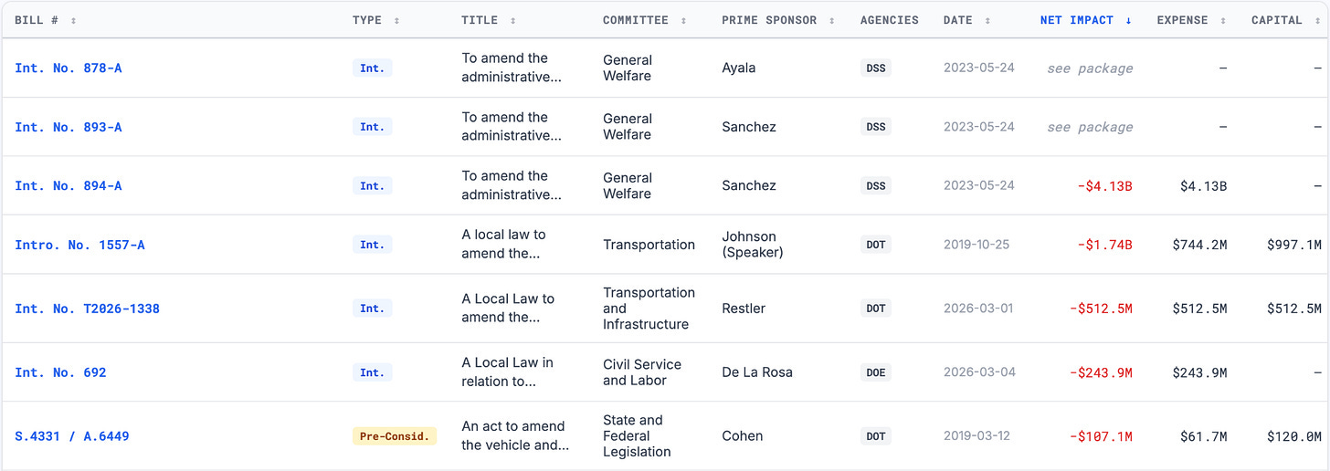Click the Pre-Consid. type badge
Image resolution: width=1330 pixels, height=471 pixels.
pos(395,436)
